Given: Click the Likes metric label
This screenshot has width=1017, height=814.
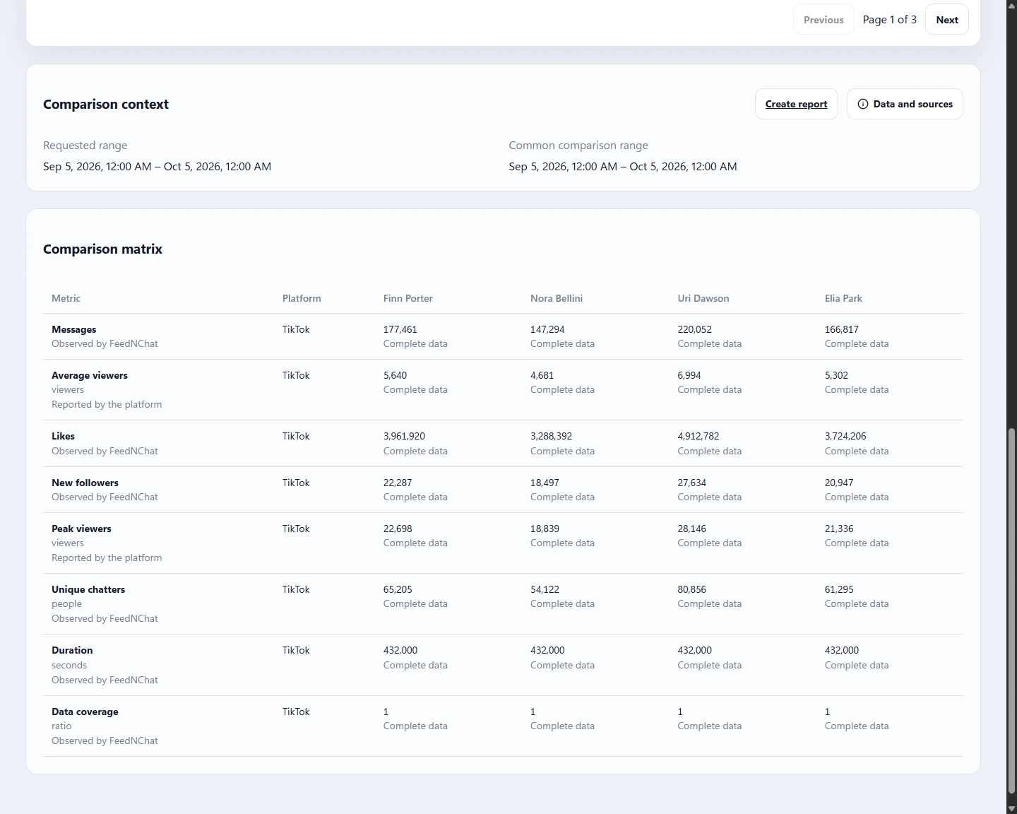Looking at the screenshot, I should coord(63,436).
